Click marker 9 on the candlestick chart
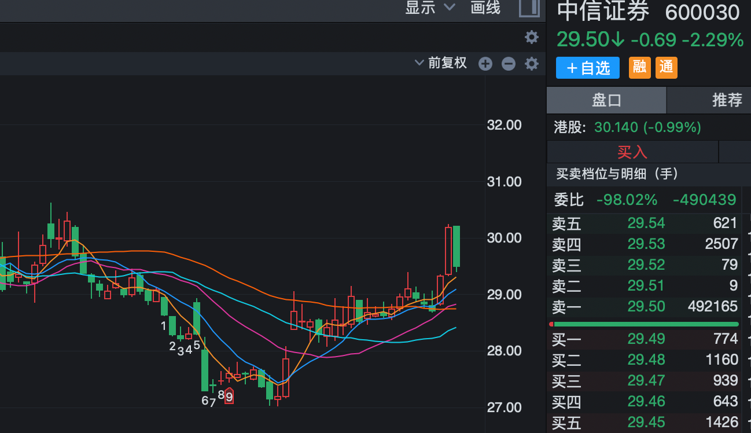 click(x=229, y=397)
